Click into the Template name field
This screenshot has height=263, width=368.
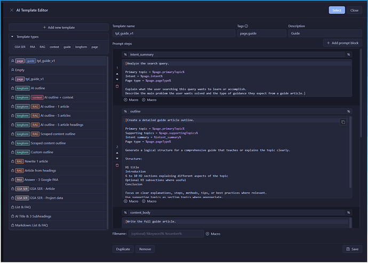click(173, 34)
